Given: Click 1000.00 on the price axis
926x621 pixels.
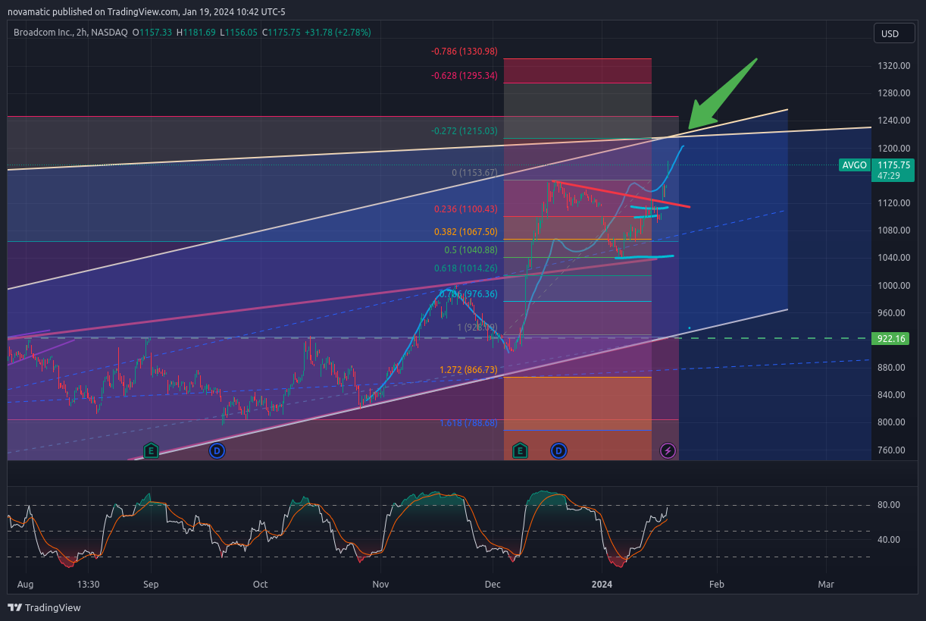Looking at the screenshot, I should click(x=894, y=285).
